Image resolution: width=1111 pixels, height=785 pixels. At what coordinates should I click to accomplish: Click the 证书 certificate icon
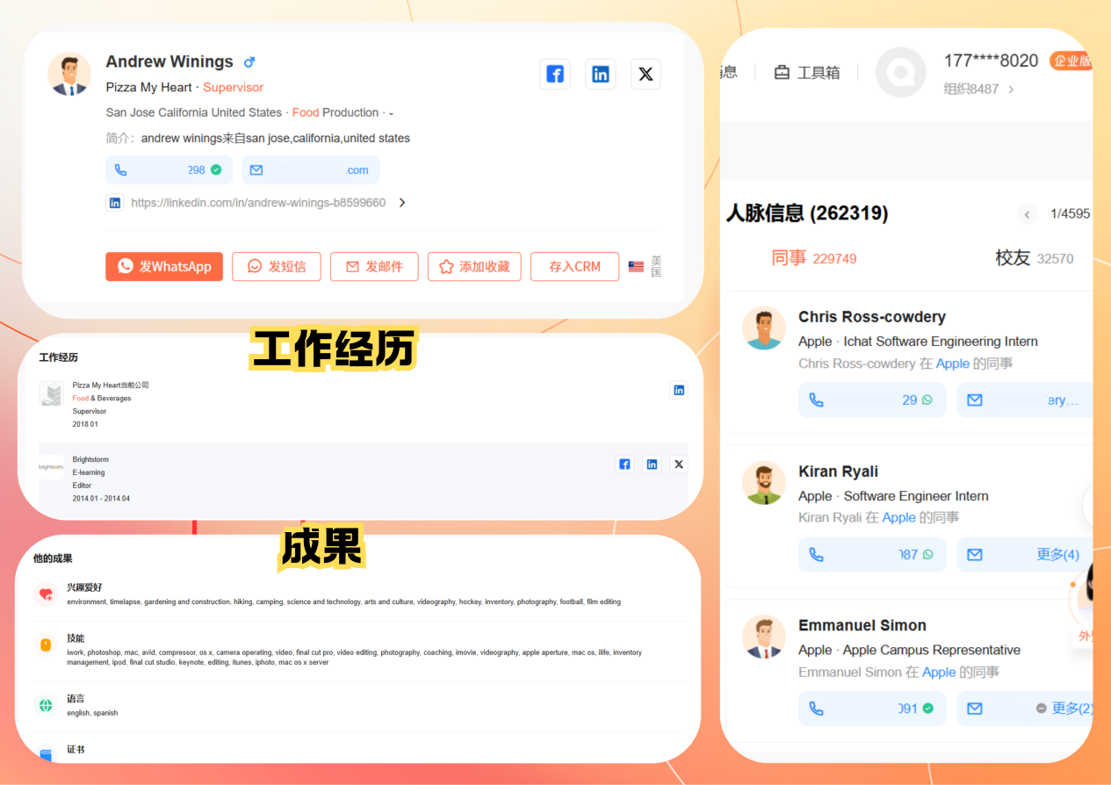46,754
